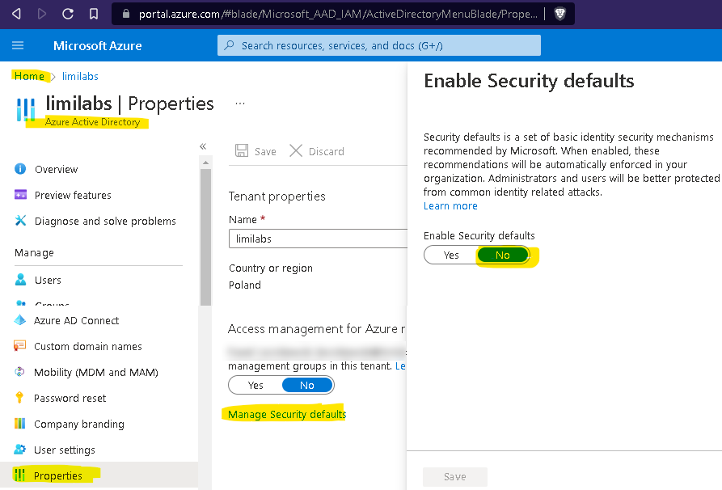Click Azure Active Directory subtitle
Viewport: 722px width, 490px height.
click(92, 122)
